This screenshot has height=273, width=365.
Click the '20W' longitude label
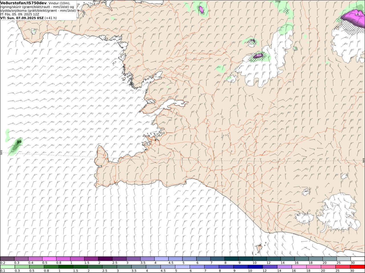point(278,1)
